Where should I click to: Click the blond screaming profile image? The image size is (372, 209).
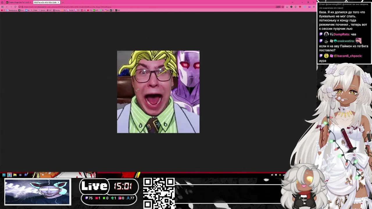tap(158, 92)
